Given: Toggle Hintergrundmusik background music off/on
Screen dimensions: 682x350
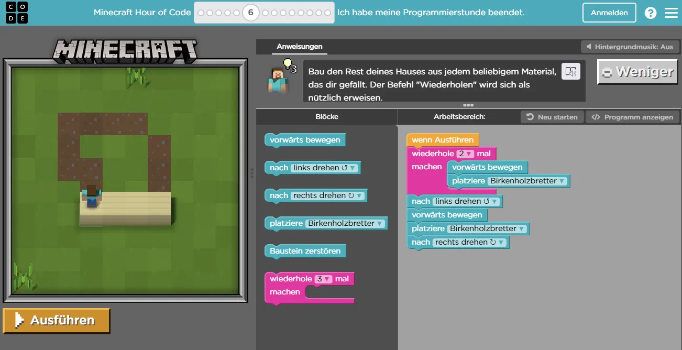Looking at the screenshot, I should click(630, 47).
